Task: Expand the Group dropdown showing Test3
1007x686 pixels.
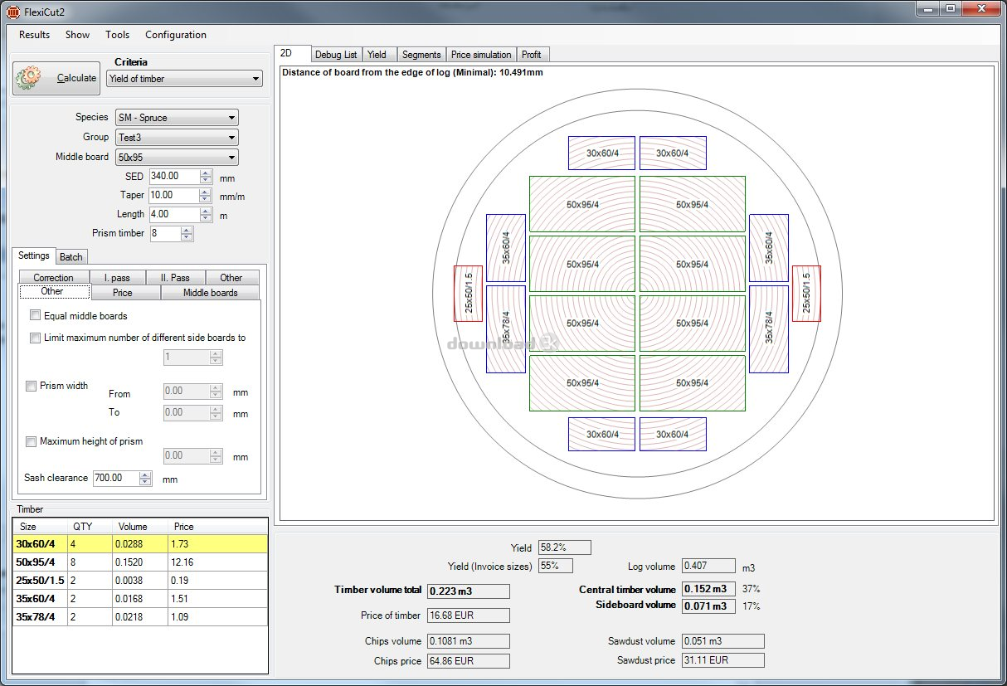Action: (177, 138)
